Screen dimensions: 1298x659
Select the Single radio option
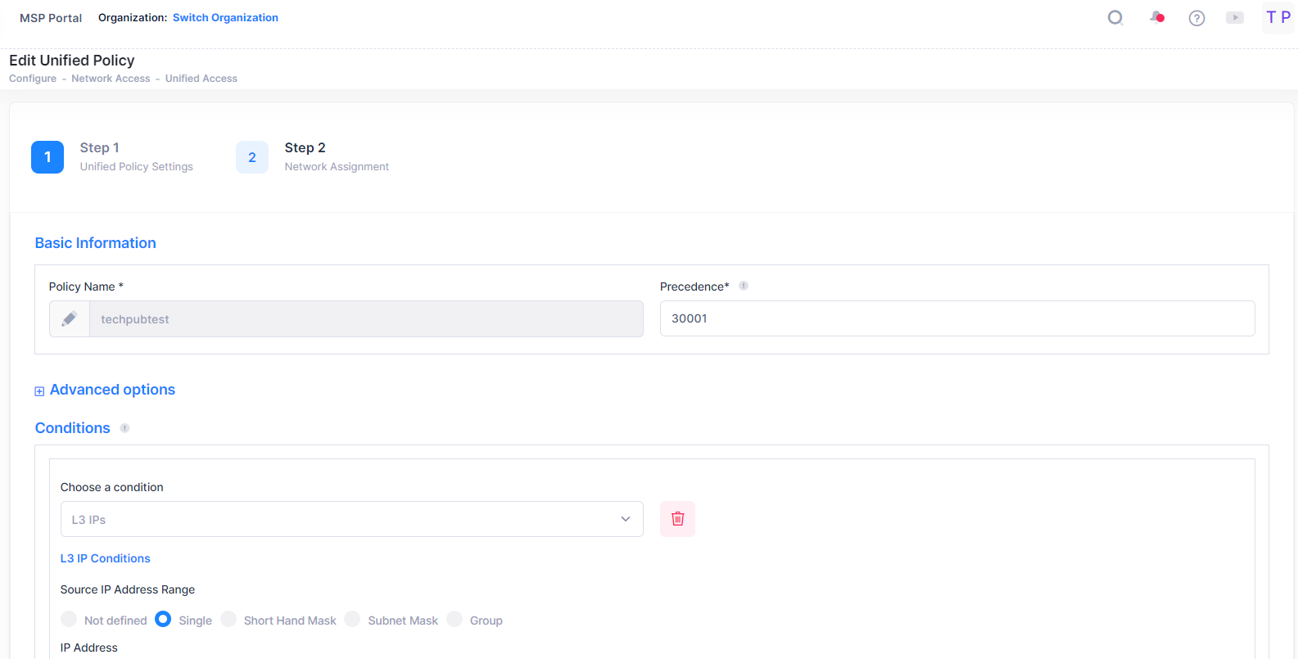[163, 620]
